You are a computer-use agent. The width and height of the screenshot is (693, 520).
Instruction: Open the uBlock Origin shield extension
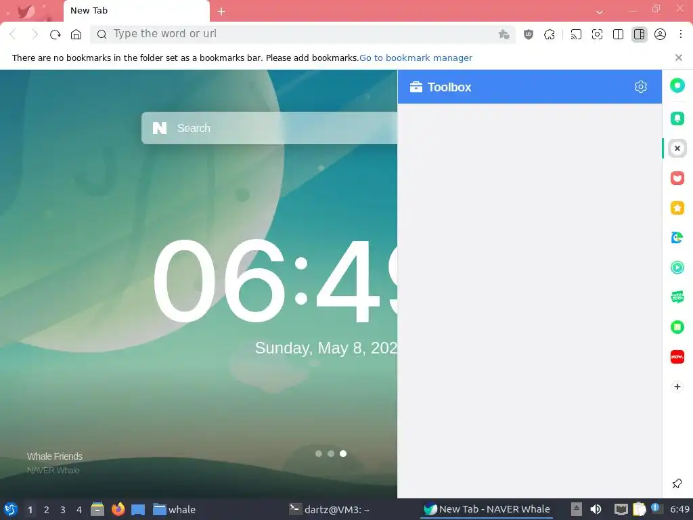tap(528, 34)
